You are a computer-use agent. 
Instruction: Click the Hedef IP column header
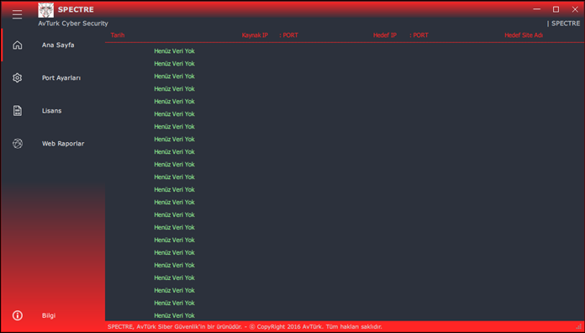tap(385, 35)
